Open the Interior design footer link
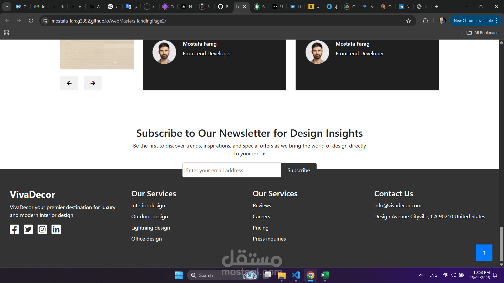 [148, 205]
